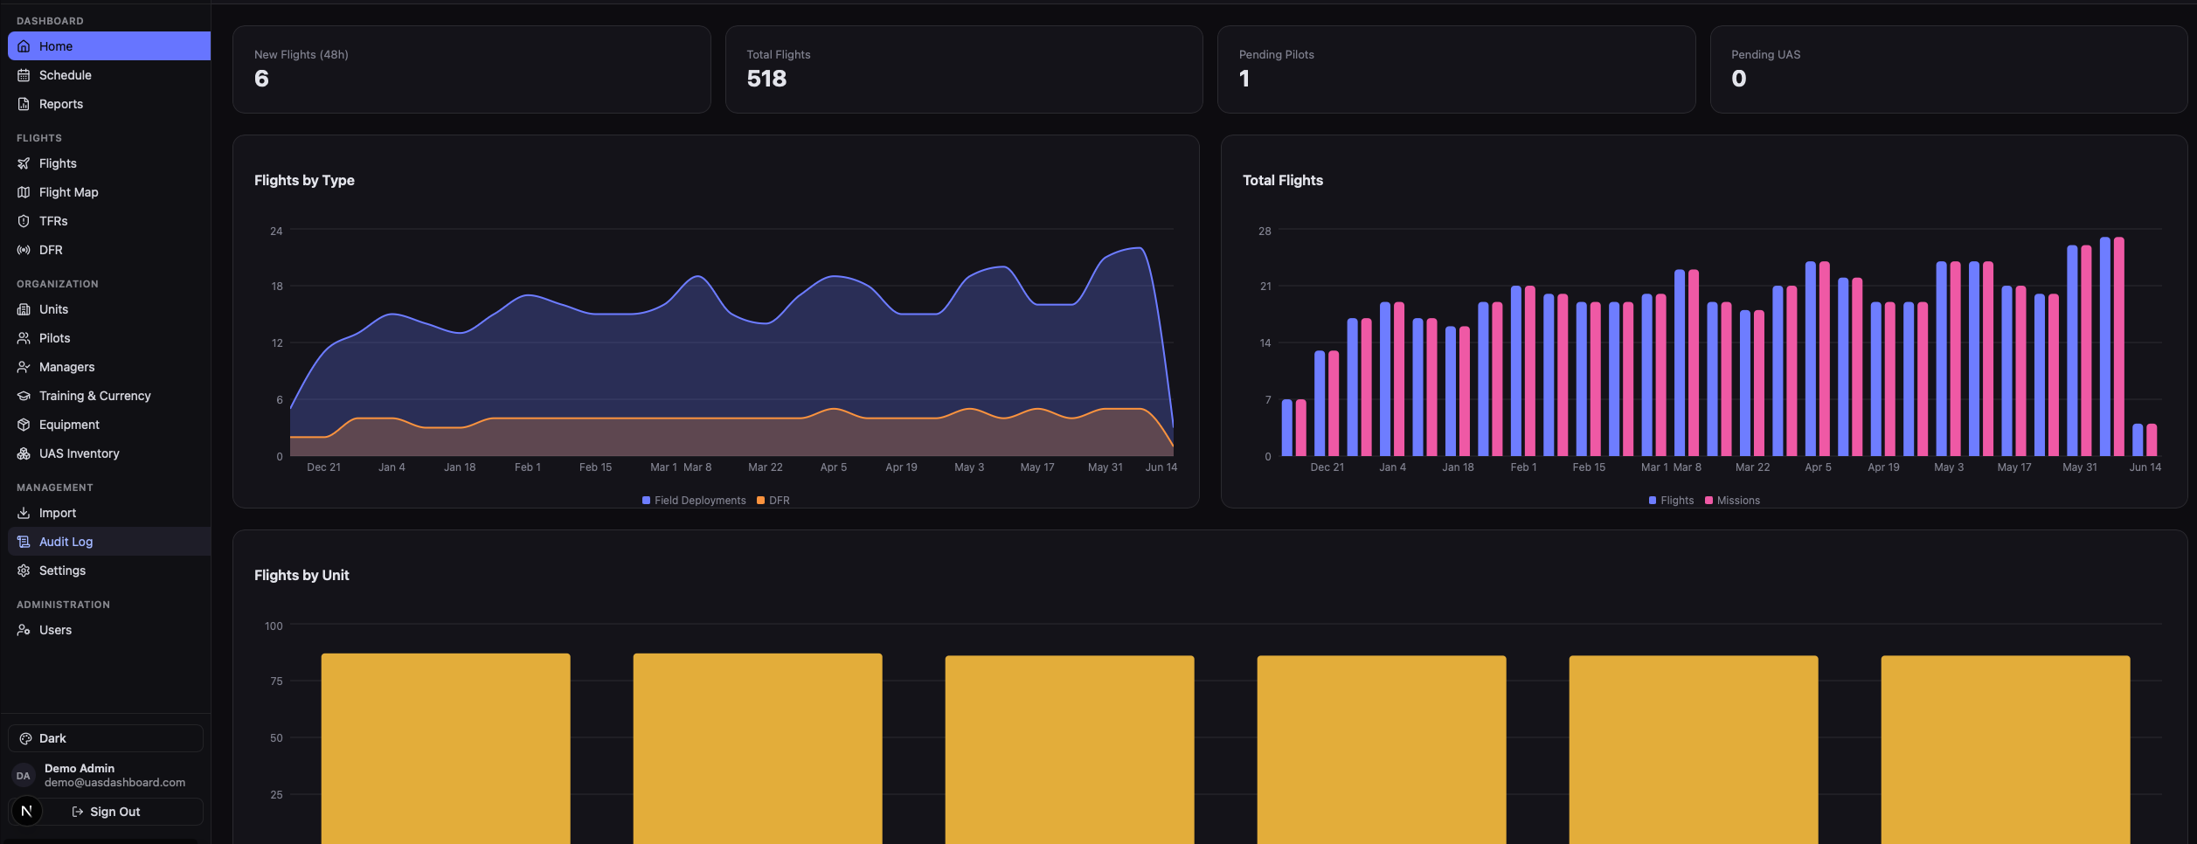Open the Flights list
2197x844 pixels.
pos(109,163)
